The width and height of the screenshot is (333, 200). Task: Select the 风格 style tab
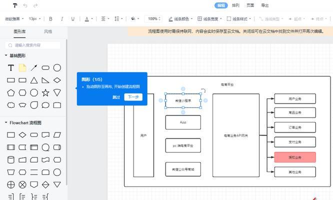[48, 31]
